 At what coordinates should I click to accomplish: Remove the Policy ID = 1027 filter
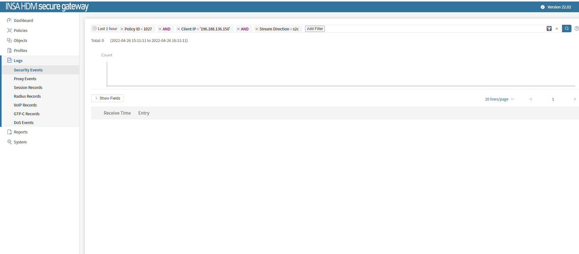pos(122,29)
